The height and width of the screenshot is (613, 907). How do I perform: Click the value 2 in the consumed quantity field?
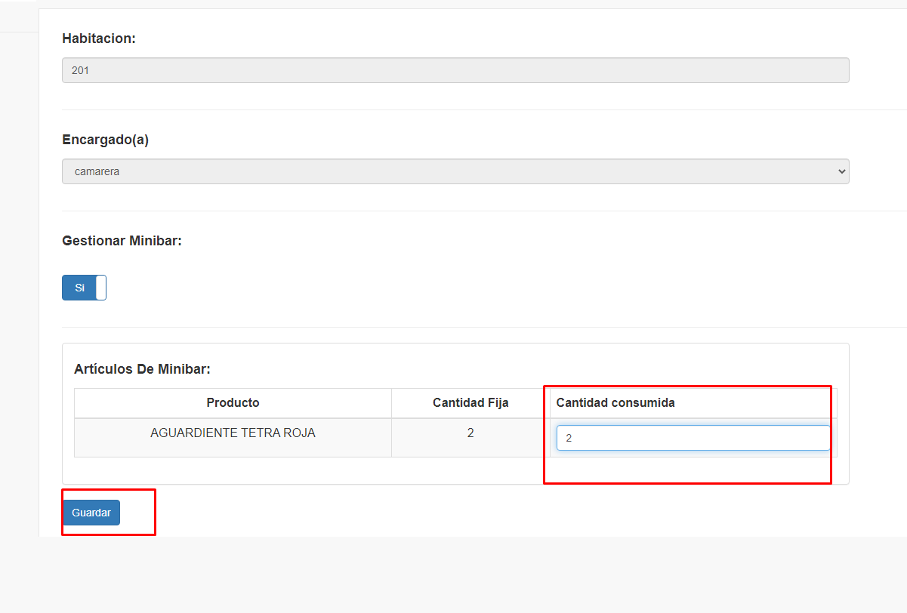pos(569,438)
